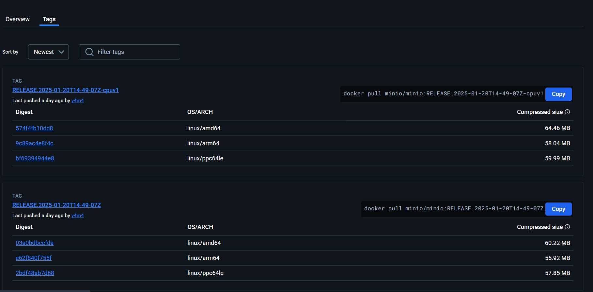Click the 59.99 MB size value
The image size is (593, 292).
tap(557, 158)
